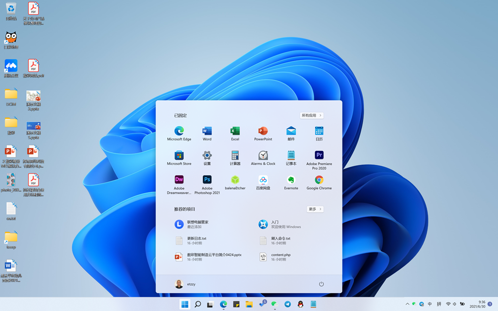498x311 pixels.
Task: Open balenaEtcher from pinned apps
Action: click(x=235, y=183)
